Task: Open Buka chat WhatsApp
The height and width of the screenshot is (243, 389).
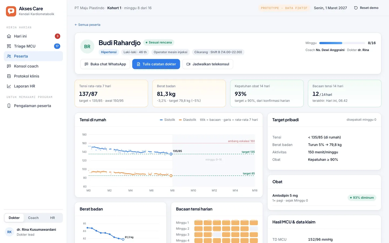Action: pos(105,64)
